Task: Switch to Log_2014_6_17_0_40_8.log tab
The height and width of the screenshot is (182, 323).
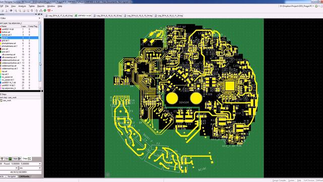Action: tap(59, 16)
